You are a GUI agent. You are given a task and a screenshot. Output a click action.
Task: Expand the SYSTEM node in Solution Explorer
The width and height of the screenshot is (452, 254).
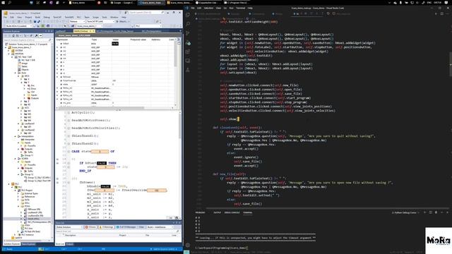point(9,50)
